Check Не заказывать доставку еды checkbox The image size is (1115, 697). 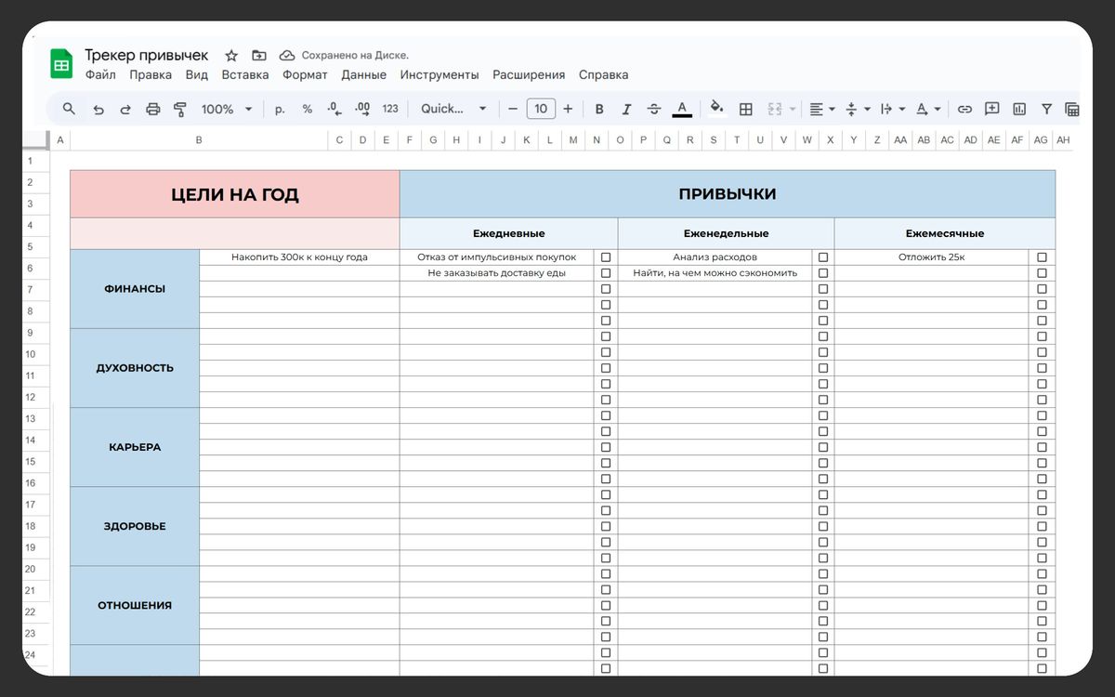click(x=606, y=273)
